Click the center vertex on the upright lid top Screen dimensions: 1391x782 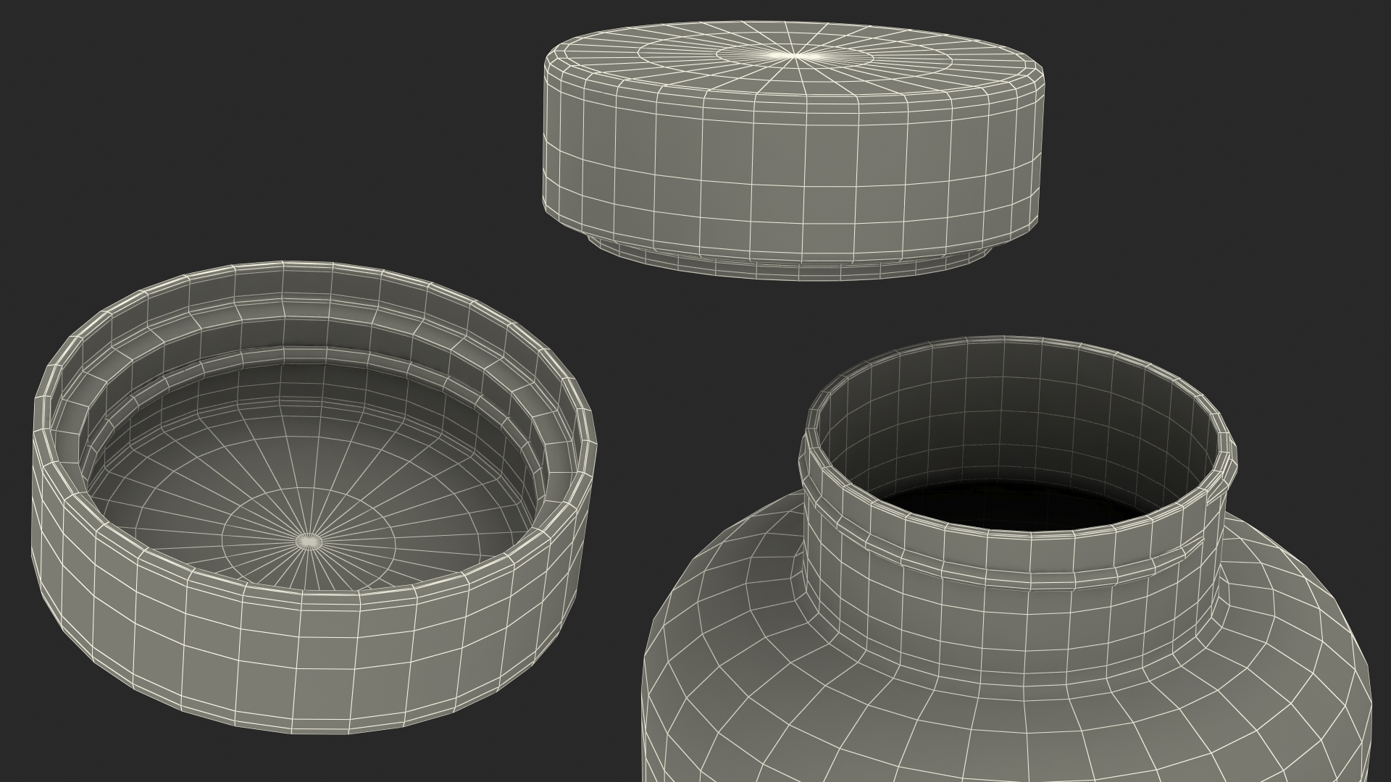795,55
